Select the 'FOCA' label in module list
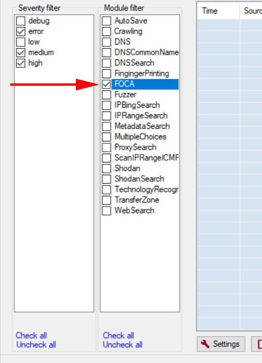The width and height of the screenshot is (262, 363). pos(124,84)
